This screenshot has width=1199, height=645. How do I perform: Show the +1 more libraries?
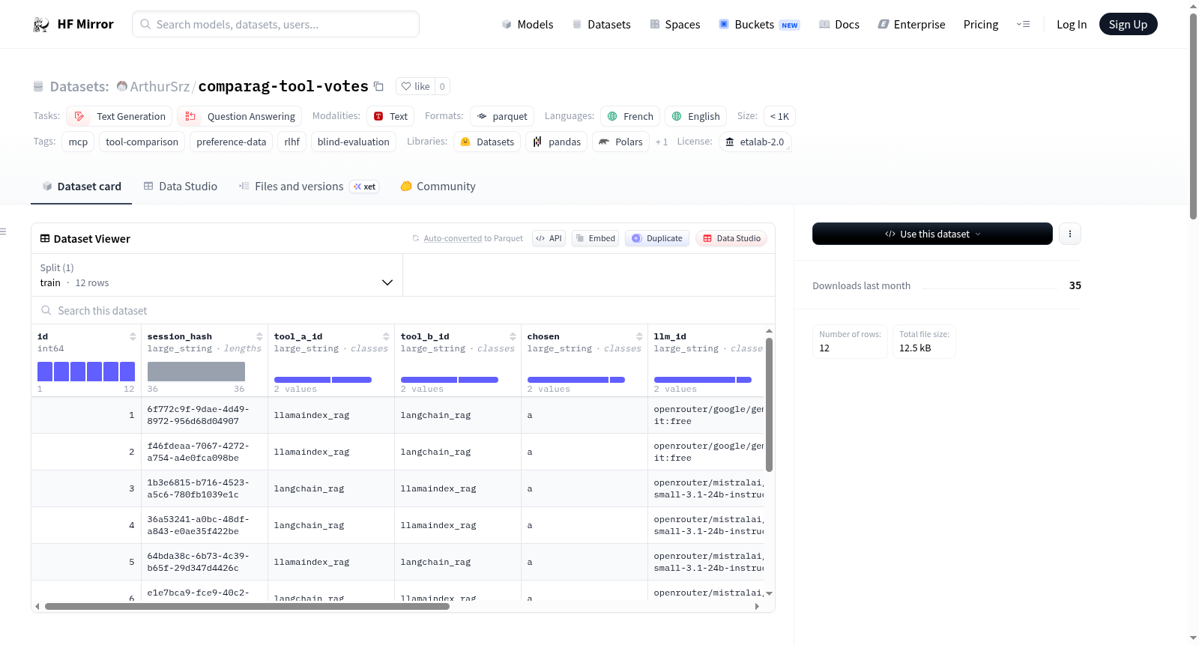(x=661, y=142)
